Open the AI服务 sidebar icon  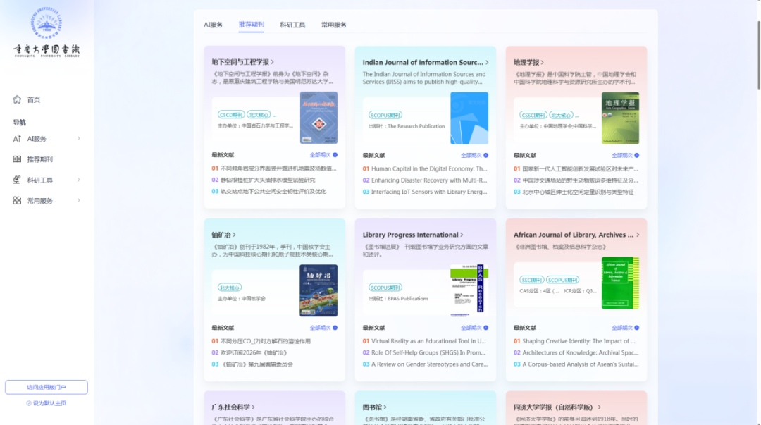[17, 139]
